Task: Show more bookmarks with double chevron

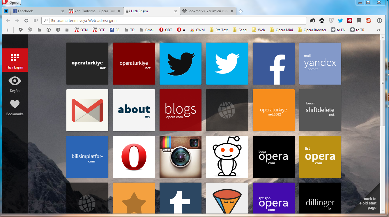Action: click(x=379, y=30)
